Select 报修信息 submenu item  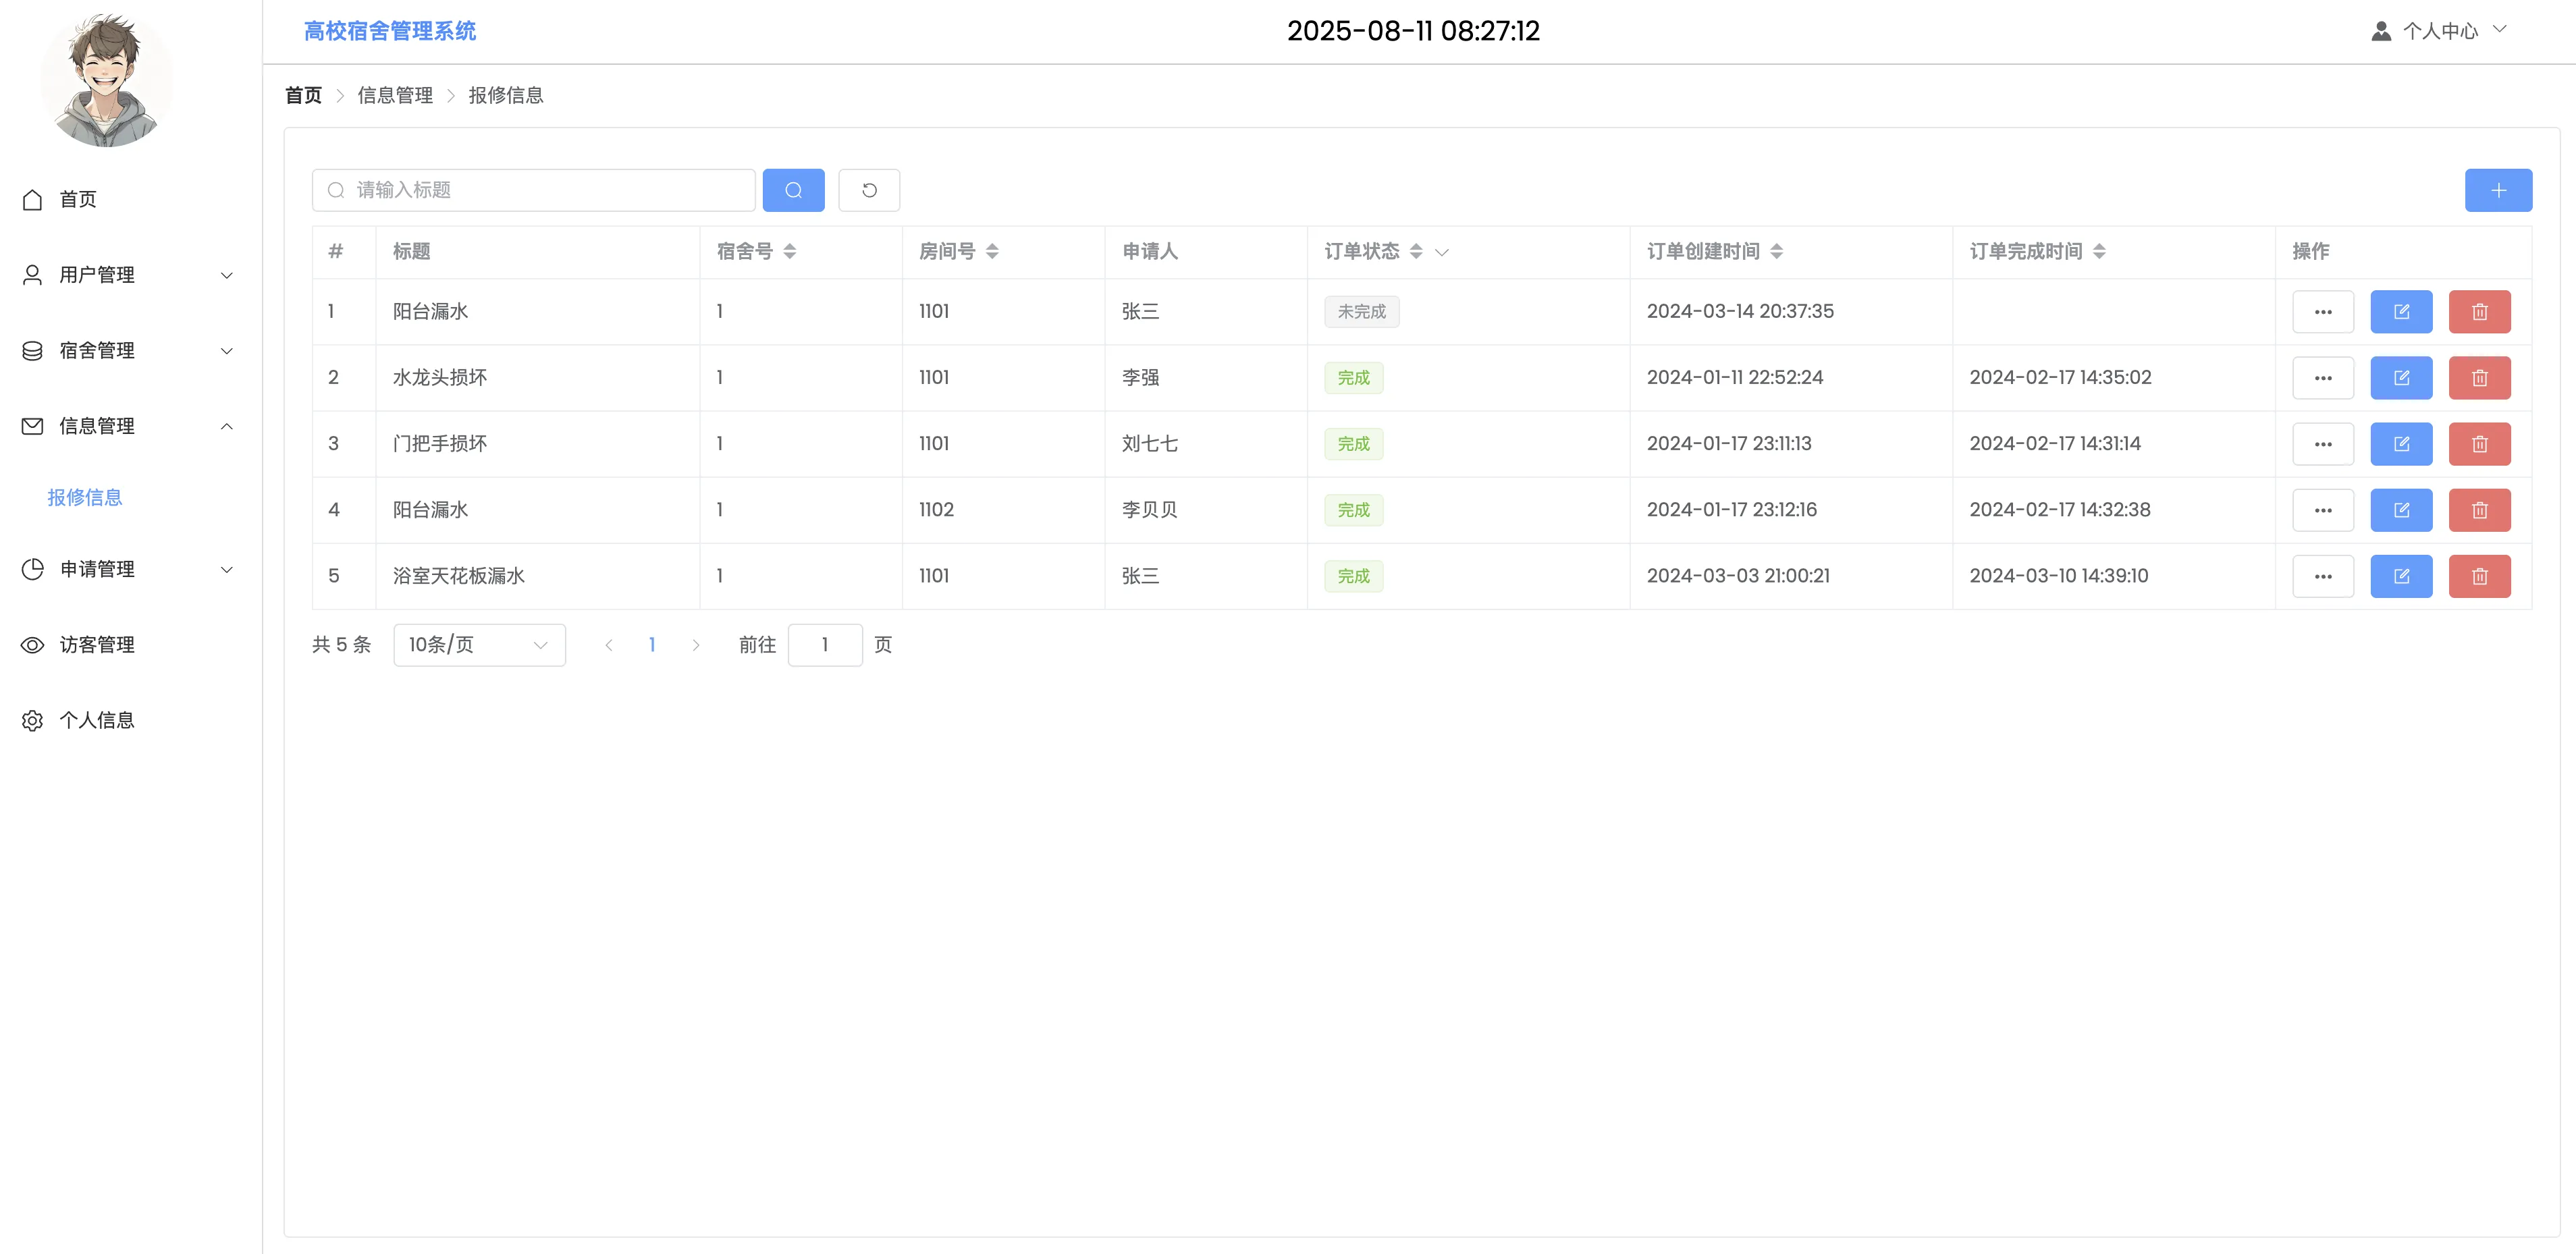[x=85, y=497]
